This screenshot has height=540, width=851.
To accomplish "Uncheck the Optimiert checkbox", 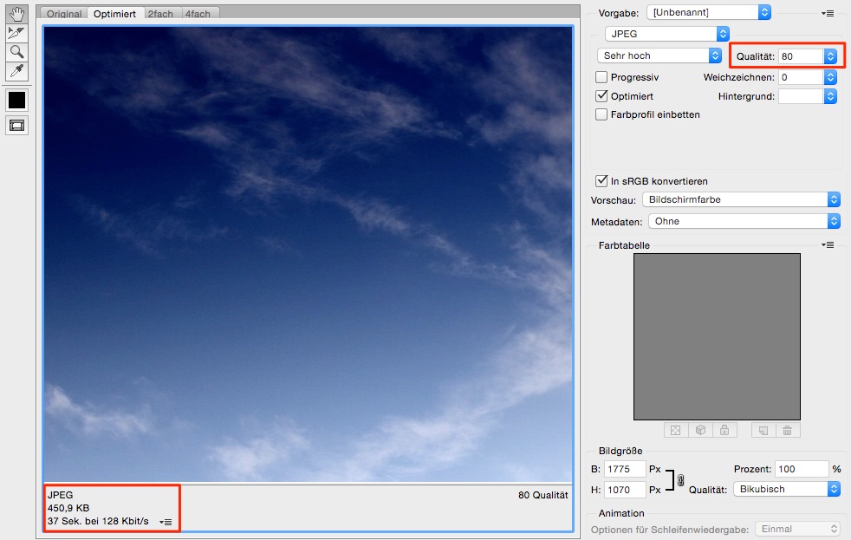I will pos(601,96).
